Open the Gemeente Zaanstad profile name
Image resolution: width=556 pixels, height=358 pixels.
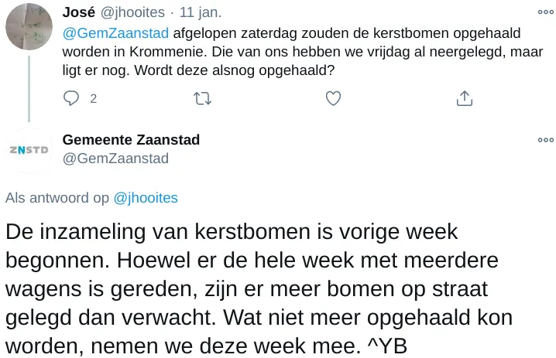tap(131, 140)
